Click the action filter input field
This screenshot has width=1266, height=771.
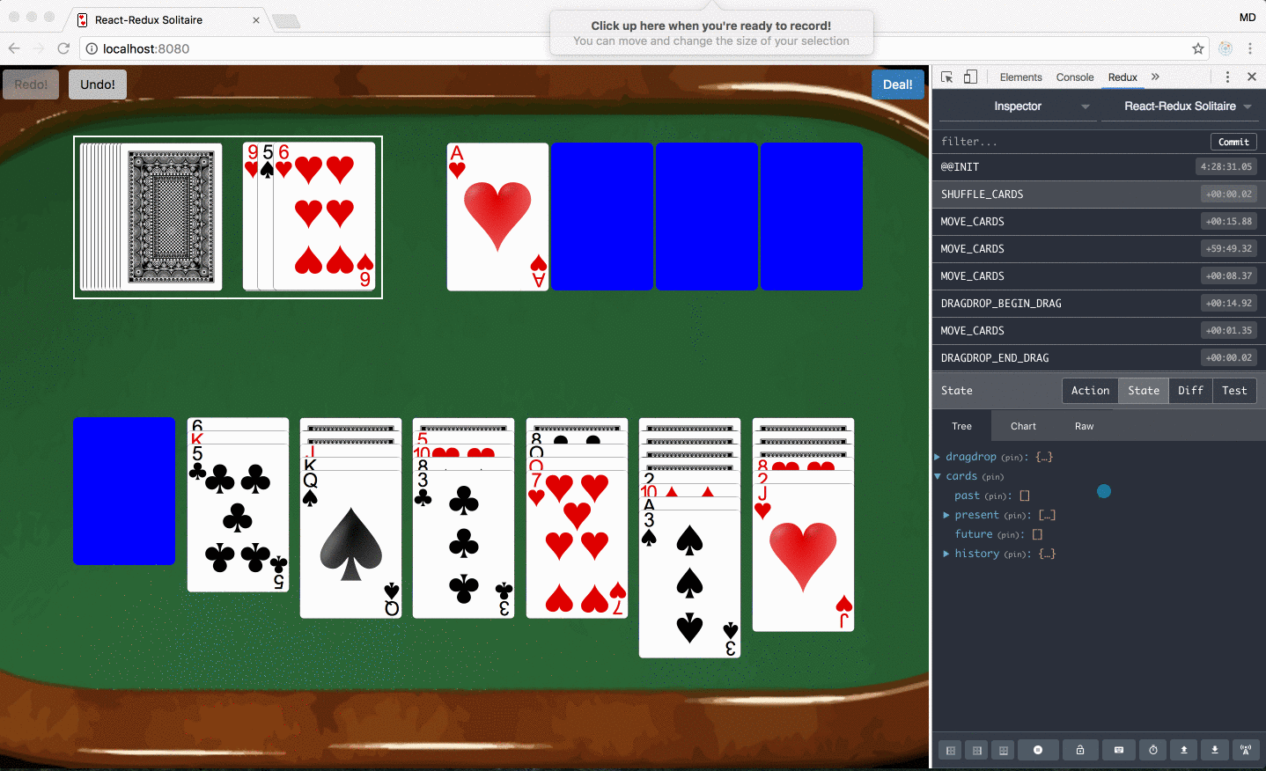coord(1070,142)
